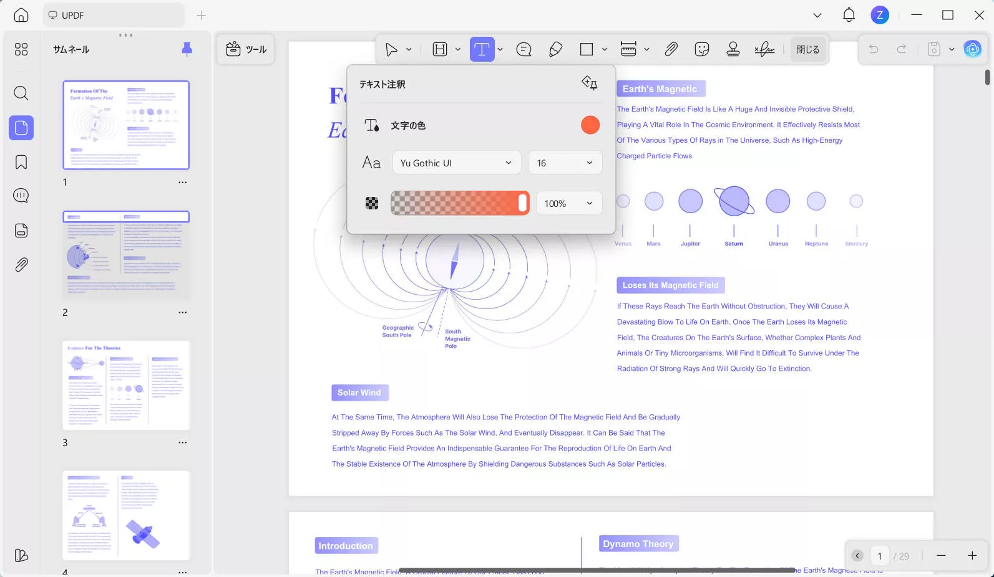994x577 pixels.
Task: Open the attachments panel in left sidebar
Action: click(21, 265)
